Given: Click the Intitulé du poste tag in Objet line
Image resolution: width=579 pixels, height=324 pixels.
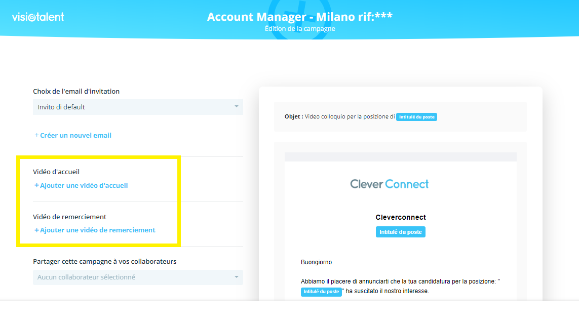Looking at the screenshot, I should [x=416, y=117].
